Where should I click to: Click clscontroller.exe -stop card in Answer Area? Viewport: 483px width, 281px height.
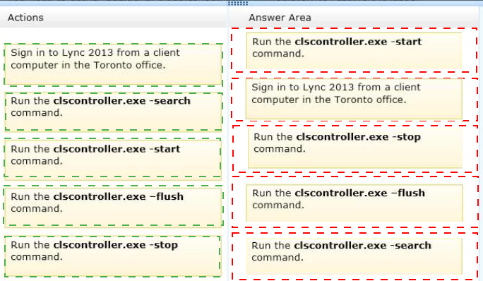355,148
